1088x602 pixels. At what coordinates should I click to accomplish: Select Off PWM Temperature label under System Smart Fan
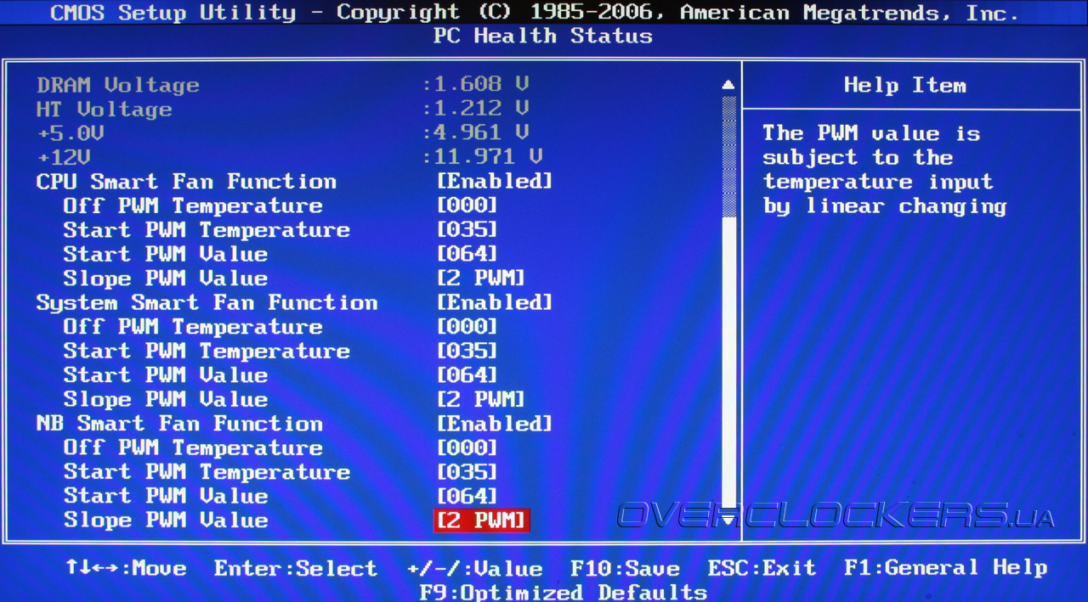(193, 326)
